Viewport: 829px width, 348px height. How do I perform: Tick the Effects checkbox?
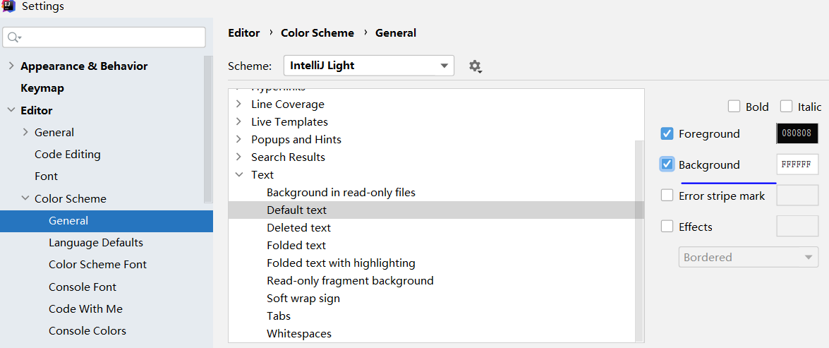tap(667, 227)
